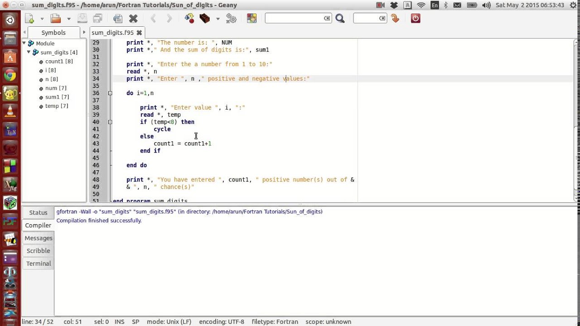Select the Symbols sidebar tab
The image size is (580, 326).
tap(53, 33)
